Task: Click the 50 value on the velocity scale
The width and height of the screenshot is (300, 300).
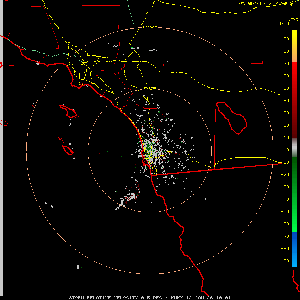Action: click(x=286, y=88)
